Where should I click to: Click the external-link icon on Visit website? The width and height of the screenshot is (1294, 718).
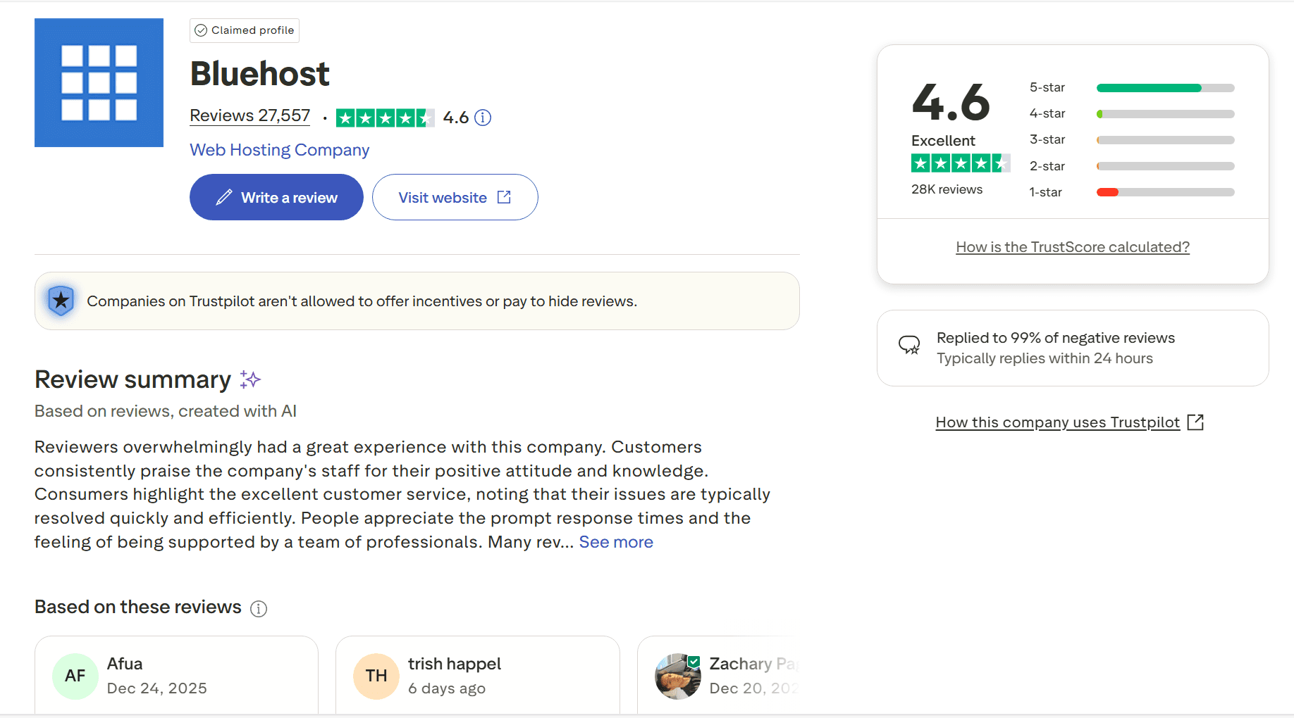coord(505,197)
